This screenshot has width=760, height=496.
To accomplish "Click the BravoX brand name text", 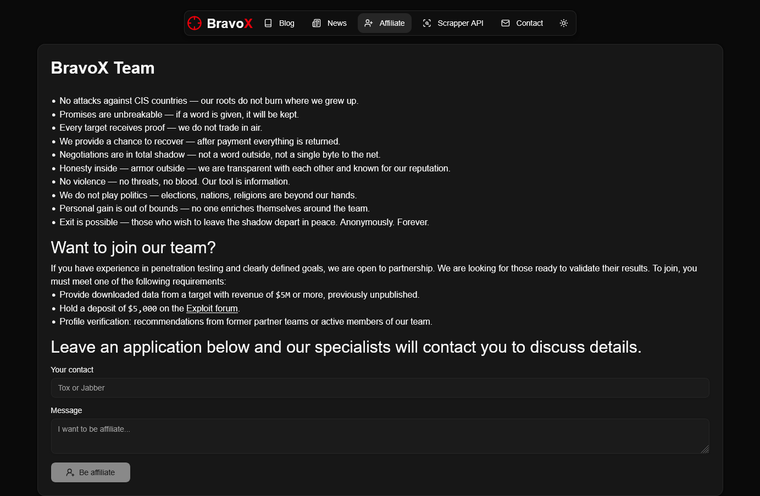I will [230, 23].
